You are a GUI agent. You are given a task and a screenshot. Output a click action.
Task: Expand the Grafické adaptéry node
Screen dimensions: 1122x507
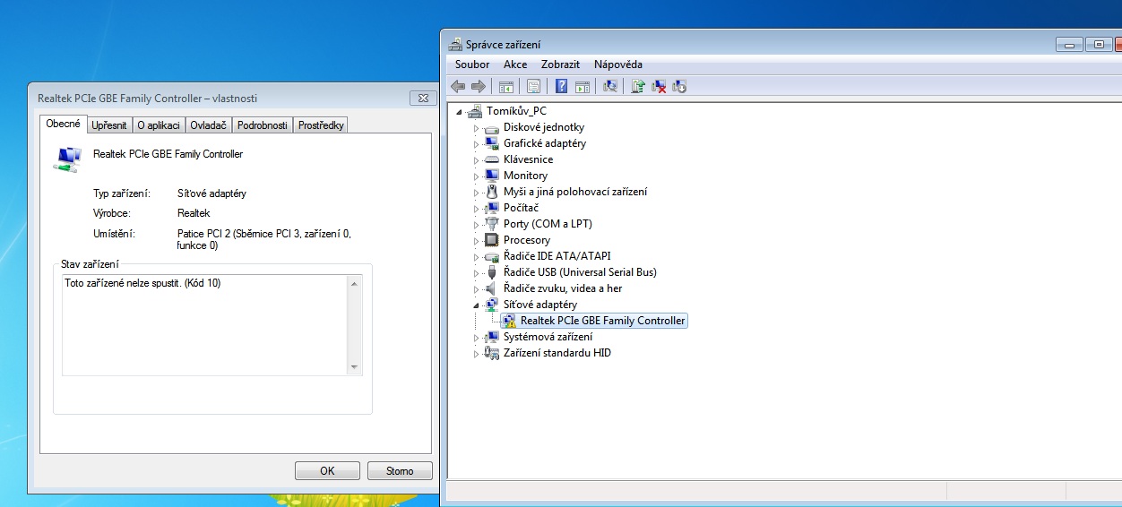pyautogui.click(x=477, y=143)
